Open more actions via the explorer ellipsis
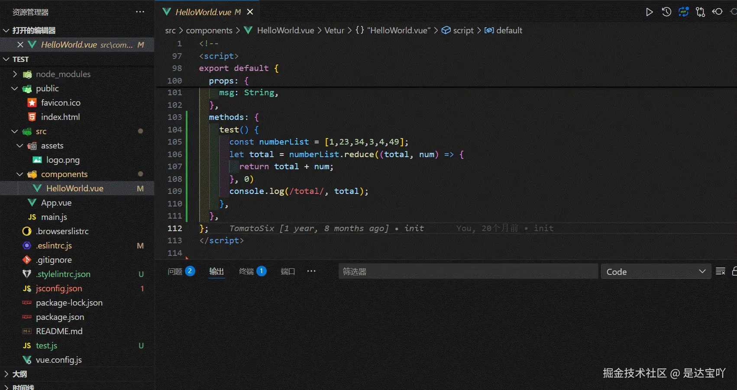 (x=139, y=12)
